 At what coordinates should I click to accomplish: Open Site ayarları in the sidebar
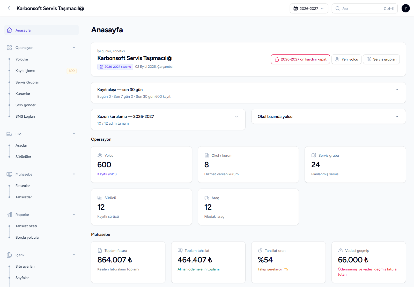point(41,266)
